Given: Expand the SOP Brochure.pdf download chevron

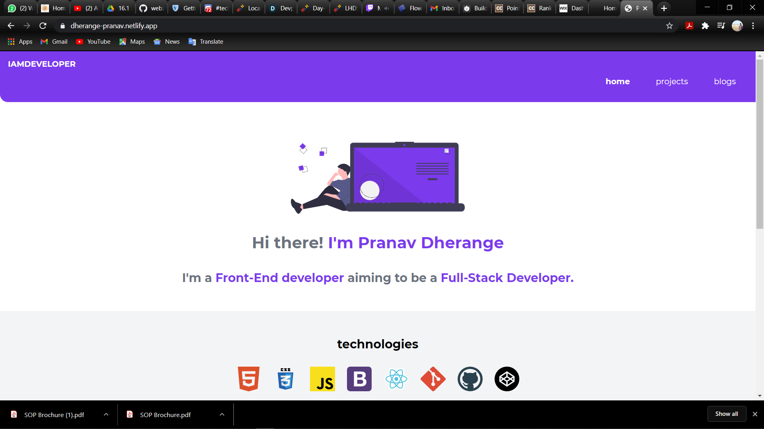Looking at the screenshot, I should pyautogui.click(x=222, y=414).
